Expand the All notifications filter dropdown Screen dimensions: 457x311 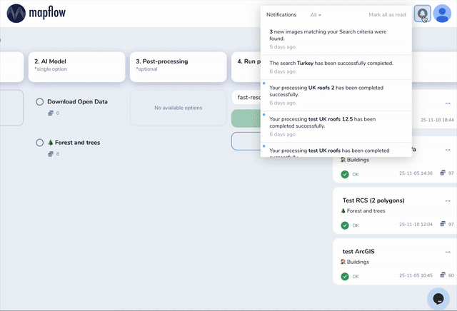pos(316,14)
